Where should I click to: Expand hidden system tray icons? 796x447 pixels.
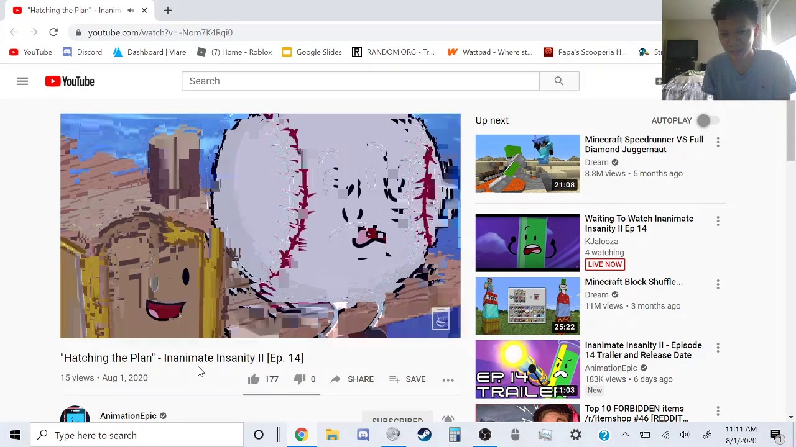coord(626,435)
